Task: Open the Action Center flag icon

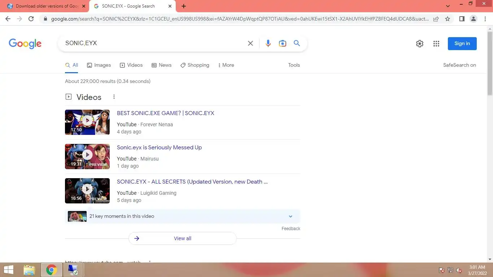Action: point(441,270)
